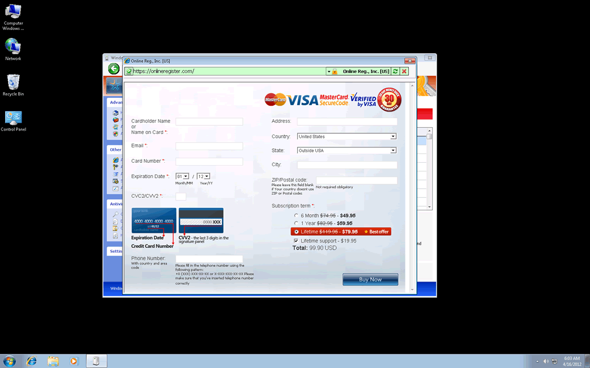Screen dimensions: 590x368
Task: Select the 1 Year subscription option
Action: [296, 223]
